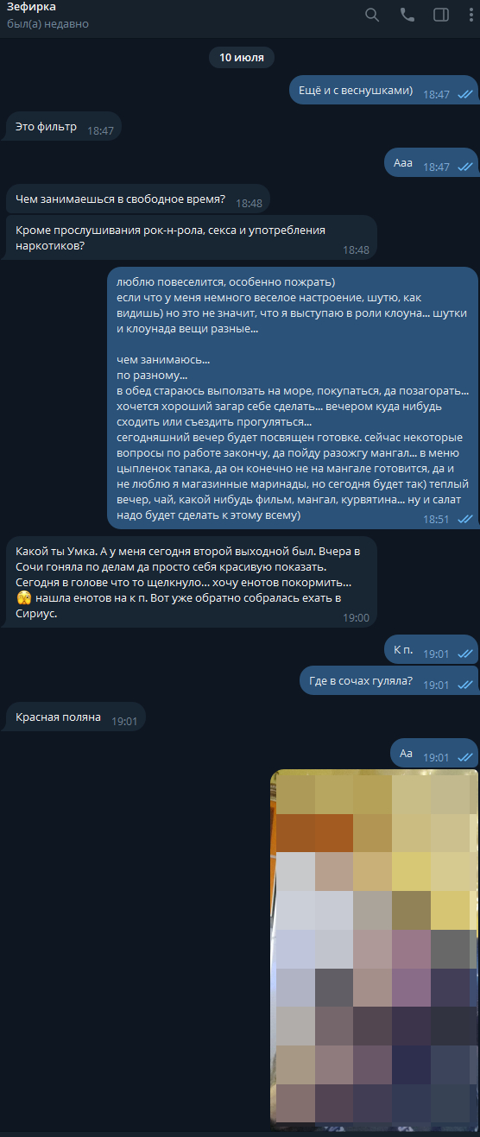The width and height of the screenshot is (480, 1137).
Task: Open the search in chat icon
Action: (372, 15)
